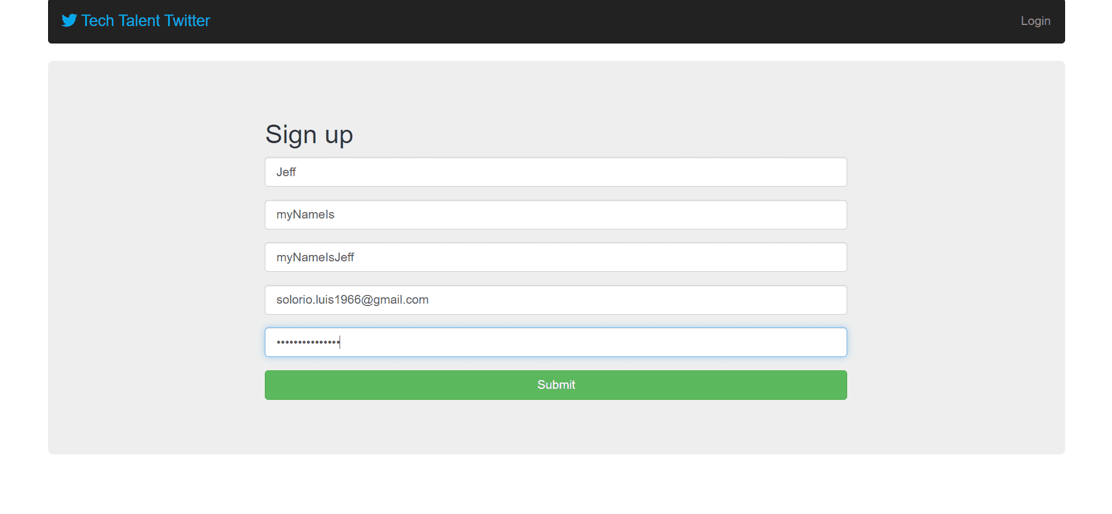Go to the Login page
The height and width of the screenshot is (514, 1112).
pyautogui.click(x=1035, y=21)
